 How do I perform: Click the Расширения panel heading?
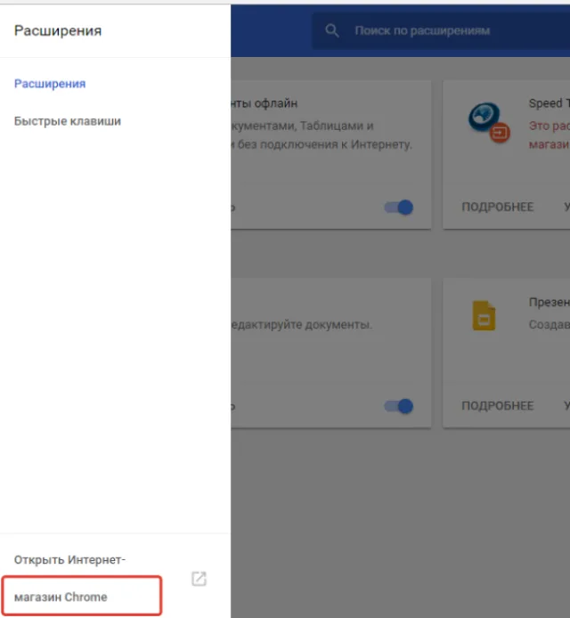58,30
